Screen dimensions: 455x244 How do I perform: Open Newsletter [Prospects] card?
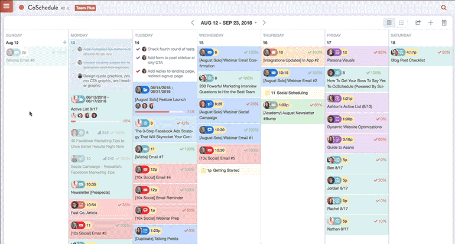(x=100, y=188)
